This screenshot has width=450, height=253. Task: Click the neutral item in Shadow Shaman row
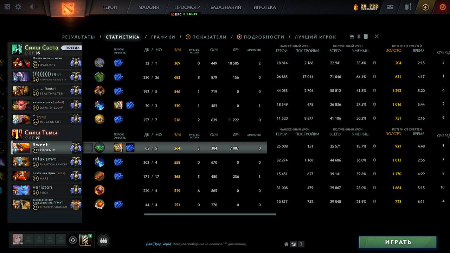tap(99, 204)
